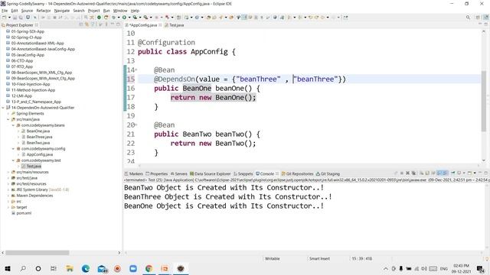Image resolution: width=490 pixels, height=275 pixels.
Task: Select the 12-LMI-App project
Action: (19, 96)
